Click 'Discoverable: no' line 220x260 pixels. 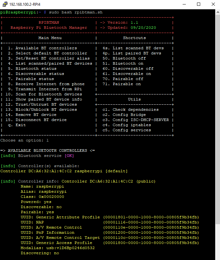(41, 207)
